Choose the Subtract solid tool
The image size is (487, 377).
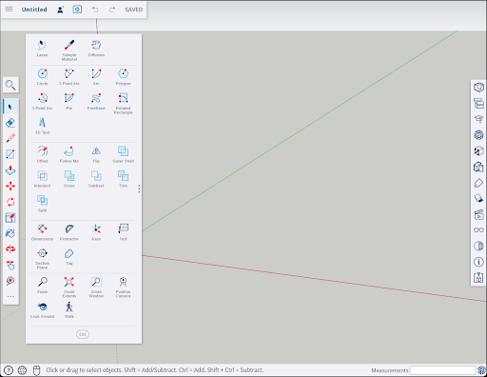[x=96, y=179]
